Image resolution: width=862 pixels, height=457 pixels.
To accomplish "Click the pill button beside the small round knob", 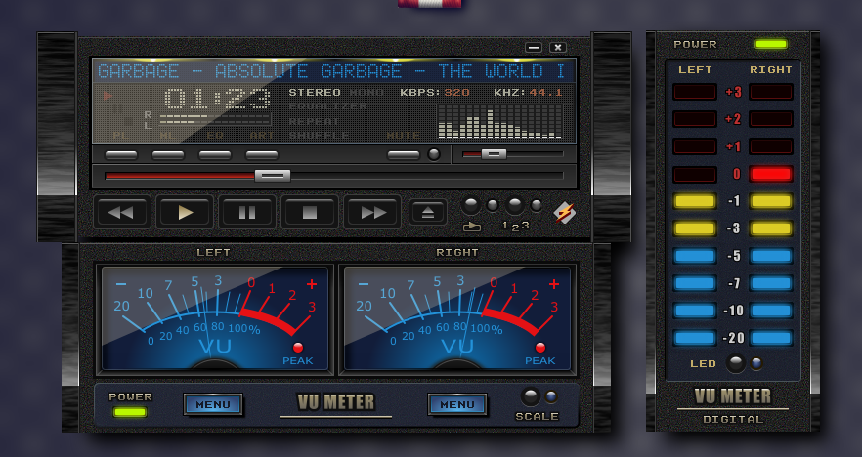I will coord(404,154).
